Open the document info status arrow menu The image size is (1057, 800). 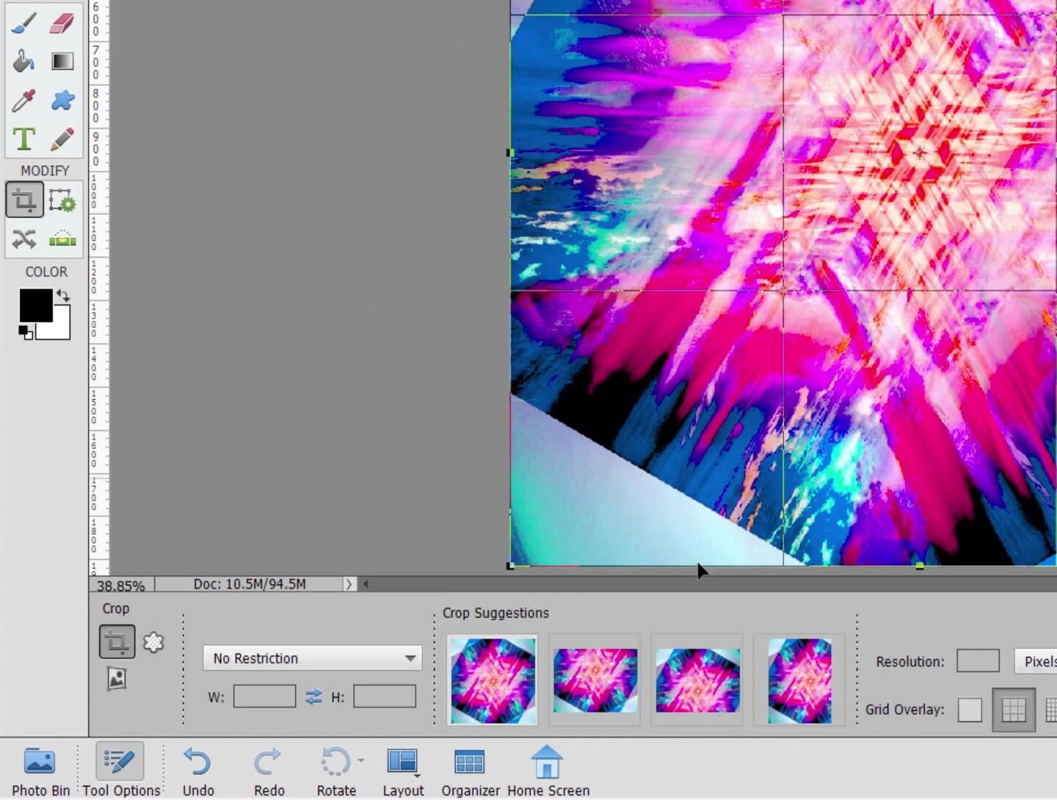(349, 584)
